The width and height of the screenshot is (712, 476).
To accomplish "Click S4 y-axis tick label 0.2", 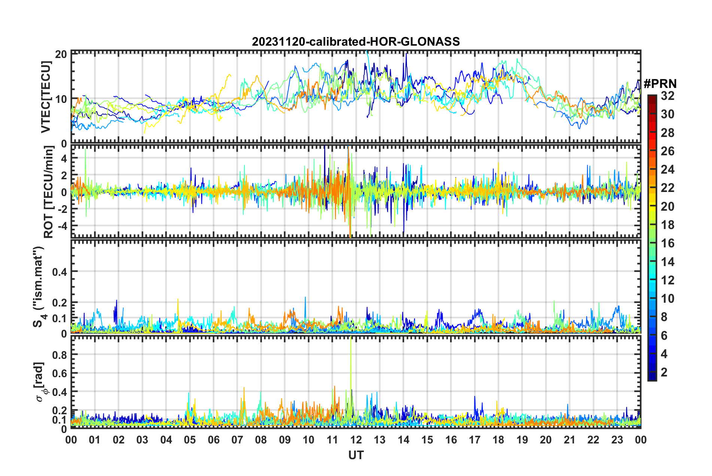I will [60, 303].
